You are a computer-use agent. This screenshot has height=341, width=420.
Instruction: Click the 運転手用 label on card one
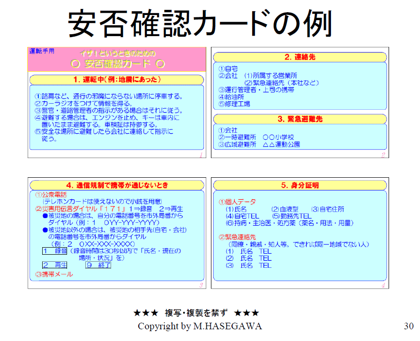pos(42,51)
